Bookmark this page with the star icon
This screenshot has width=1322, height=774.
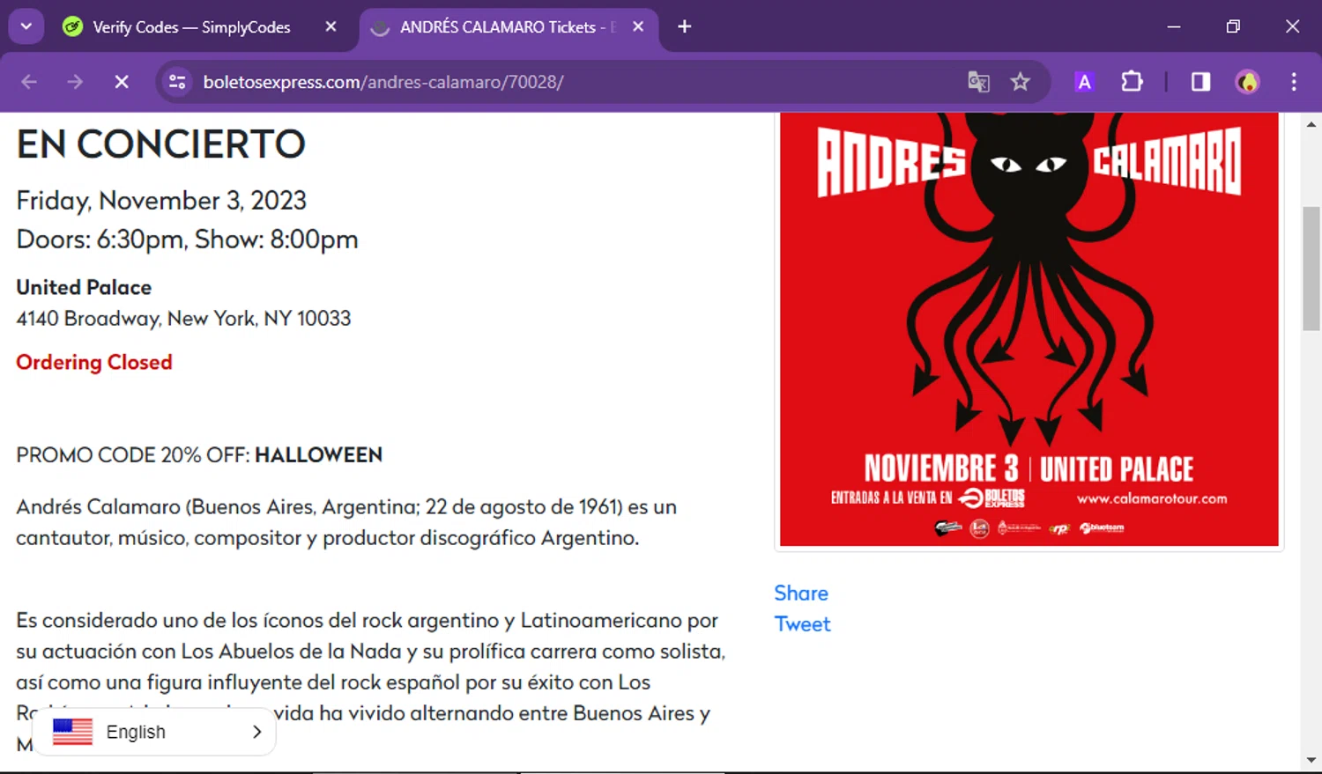(1021, 82)
